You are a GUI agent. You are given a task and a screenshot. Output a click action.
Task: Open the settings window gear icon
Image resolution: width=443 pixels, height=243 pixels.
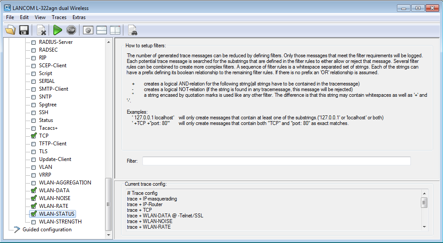pyautogui.click(x=88, y=30)
